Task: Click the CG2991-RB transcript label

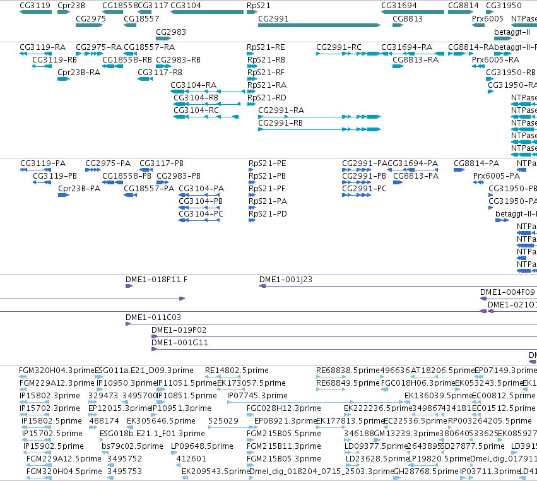Action: pos(280,123)
